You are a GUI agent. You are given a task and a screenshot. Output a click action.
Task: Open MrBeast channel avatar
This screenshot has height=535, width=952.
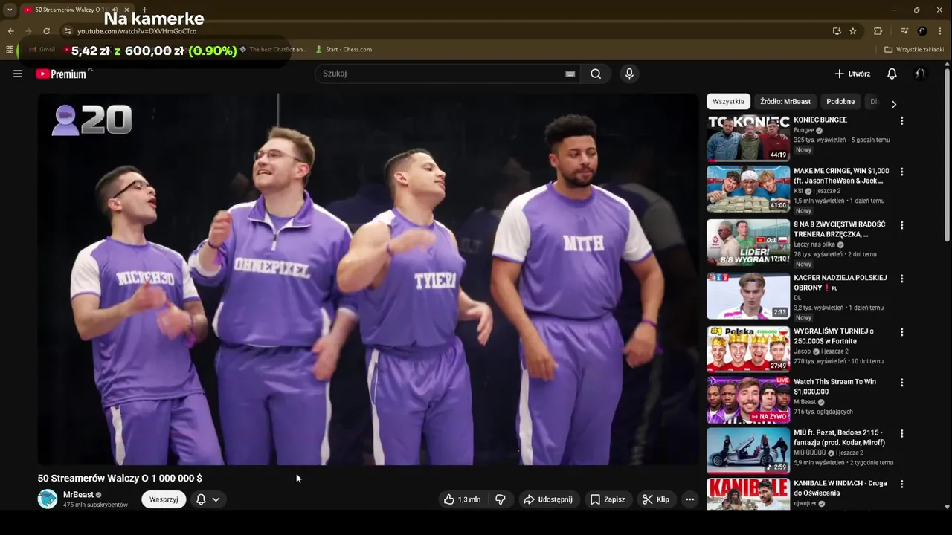[48, 499]
